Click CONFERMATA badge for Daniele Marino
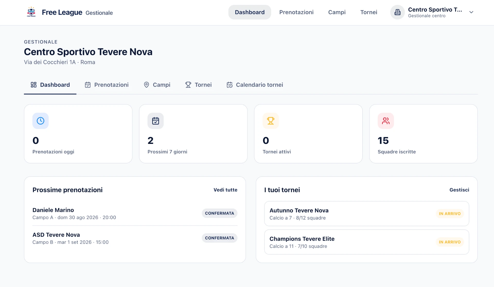The image size is (494, 287). [x=219, y=213]
